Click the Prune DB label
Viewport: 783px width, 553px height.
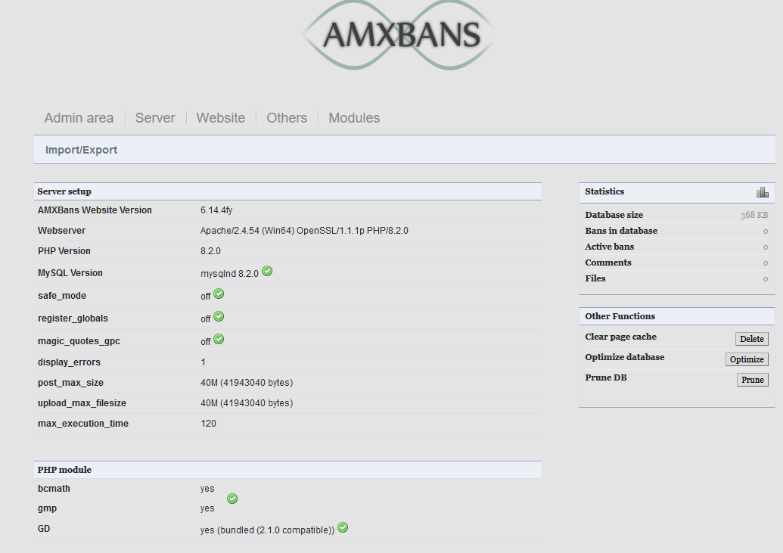click(606, 377)
